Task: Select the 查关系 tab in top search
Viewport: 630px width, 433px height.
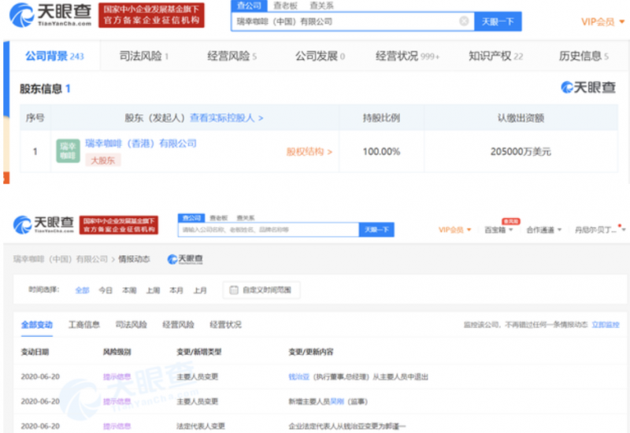Action: click(x=321, y=6)
